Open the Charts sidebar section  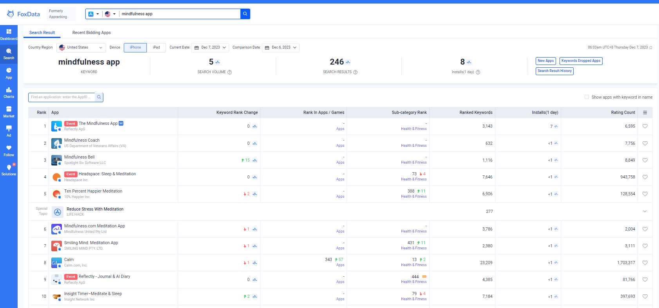click(x=9, y=92)
